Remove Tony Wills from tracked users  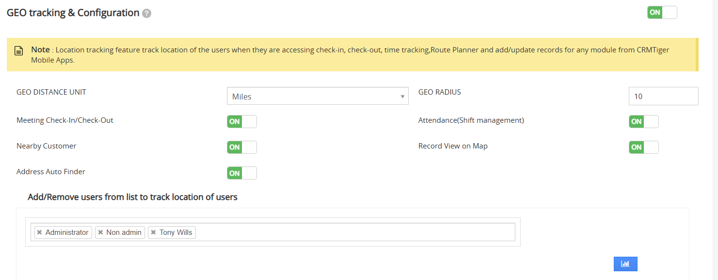click(153, 232)
